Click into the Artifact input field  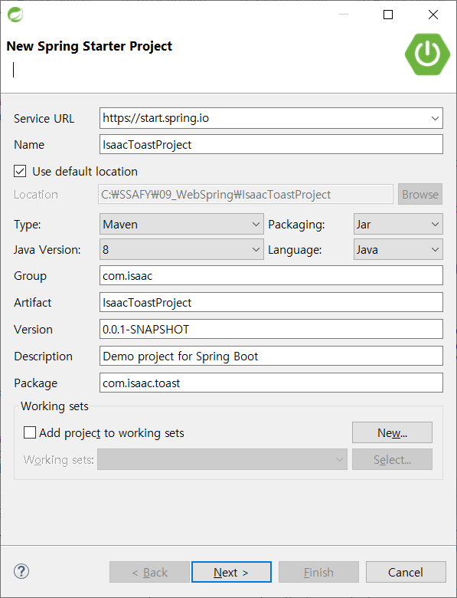coord(271,302)
